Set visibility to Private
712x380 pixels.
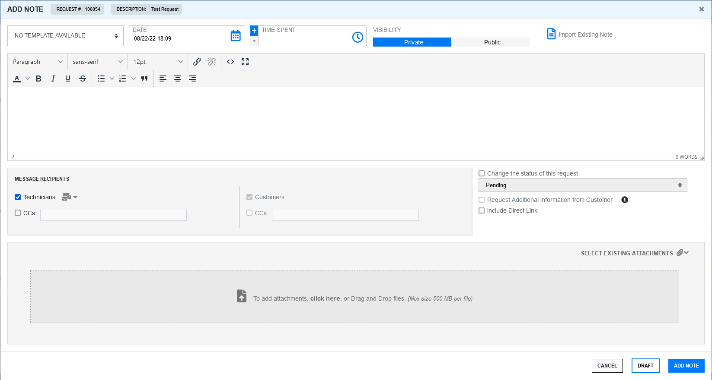pyautogui.click(x=412, y=42)
